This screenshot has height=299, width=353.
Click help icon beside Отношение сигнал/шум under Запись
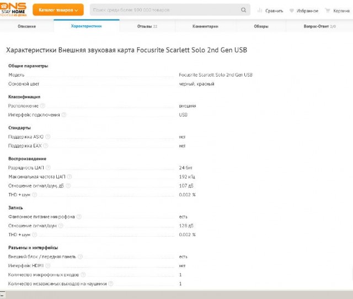(61, 226)
